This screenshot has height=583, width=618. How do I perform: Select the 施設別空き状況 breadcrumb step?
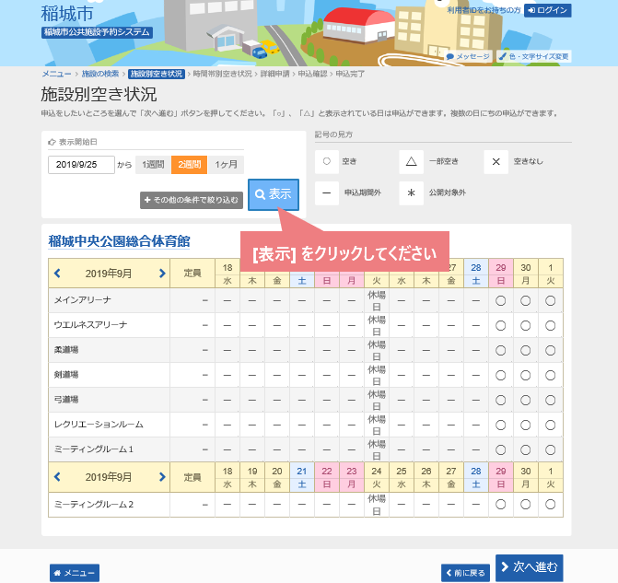pos(157,74)
